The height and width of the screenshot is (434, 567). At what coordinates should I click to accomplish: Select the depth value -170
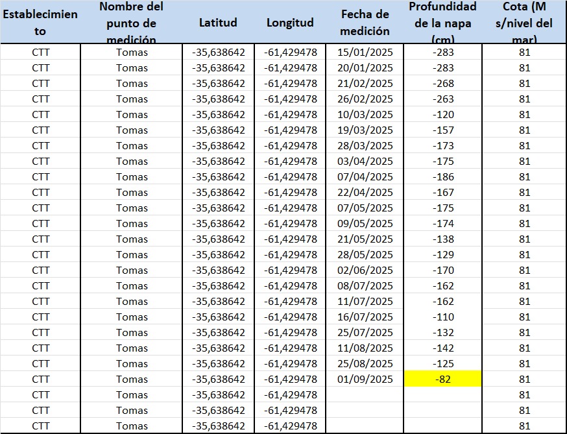point(443,270)
